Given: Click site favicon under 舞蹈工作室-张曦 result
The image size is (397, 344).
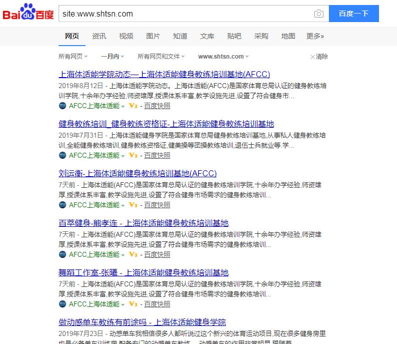Looking at the screenshot, I should 63,304.
